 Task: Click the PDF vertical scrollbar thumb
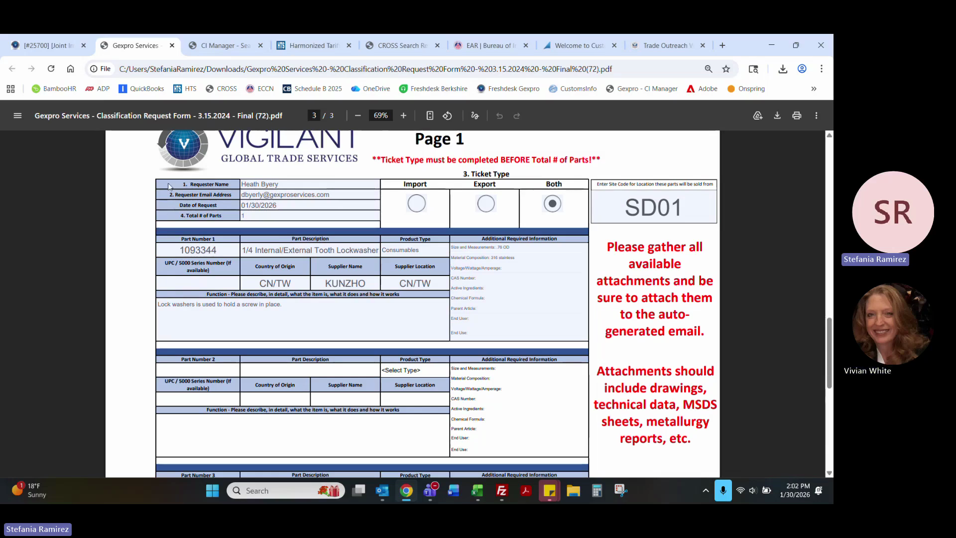(829, 353)
